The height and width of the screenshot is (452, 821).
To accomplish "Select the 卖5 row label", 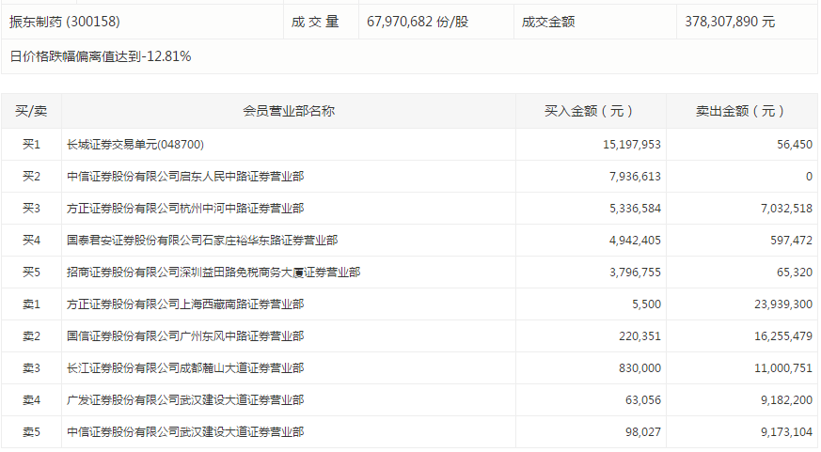I will coord(31,431).
